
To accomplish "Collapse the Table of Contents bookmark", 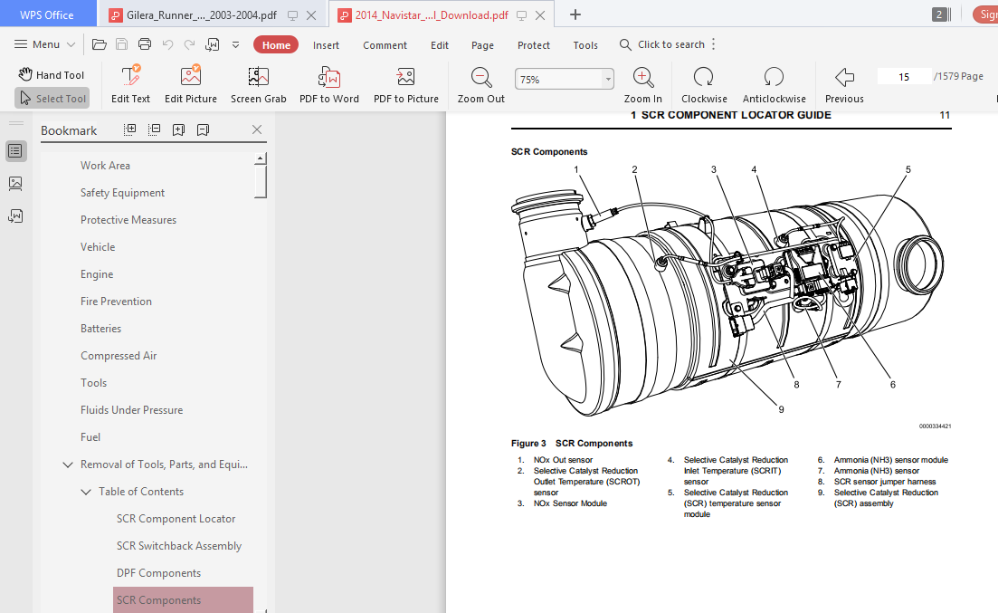I will 86,492.
